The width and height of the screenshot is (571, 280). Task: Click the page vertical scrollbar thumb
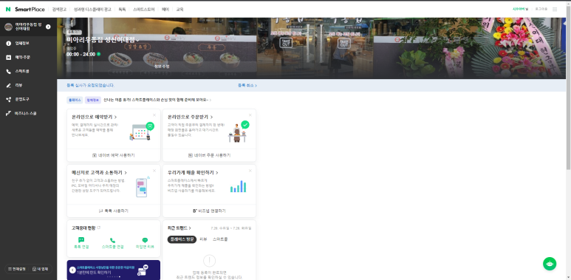[569, 87]
